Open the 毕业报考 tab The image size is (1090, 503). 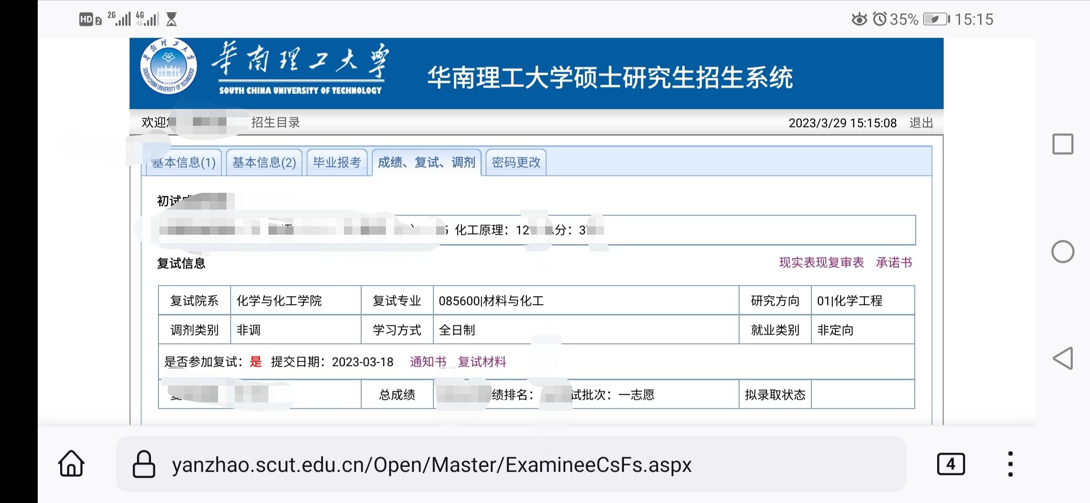click(337, 163)
